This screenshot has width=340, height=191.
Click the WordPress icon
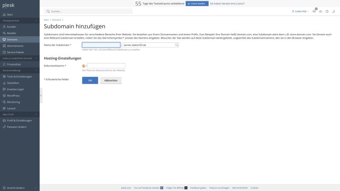[x=4, y=95]
